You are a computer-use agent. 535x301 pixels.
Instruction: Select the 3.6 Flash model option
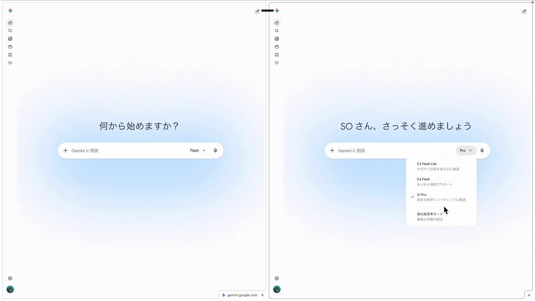[x=441, y=182]
